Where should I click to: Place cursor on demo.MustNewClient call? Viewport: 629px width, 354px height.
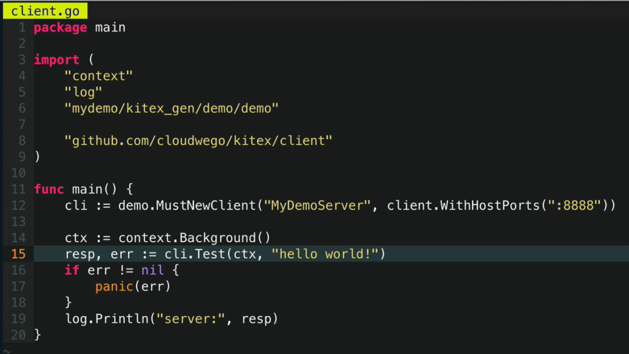pos(186,206)
